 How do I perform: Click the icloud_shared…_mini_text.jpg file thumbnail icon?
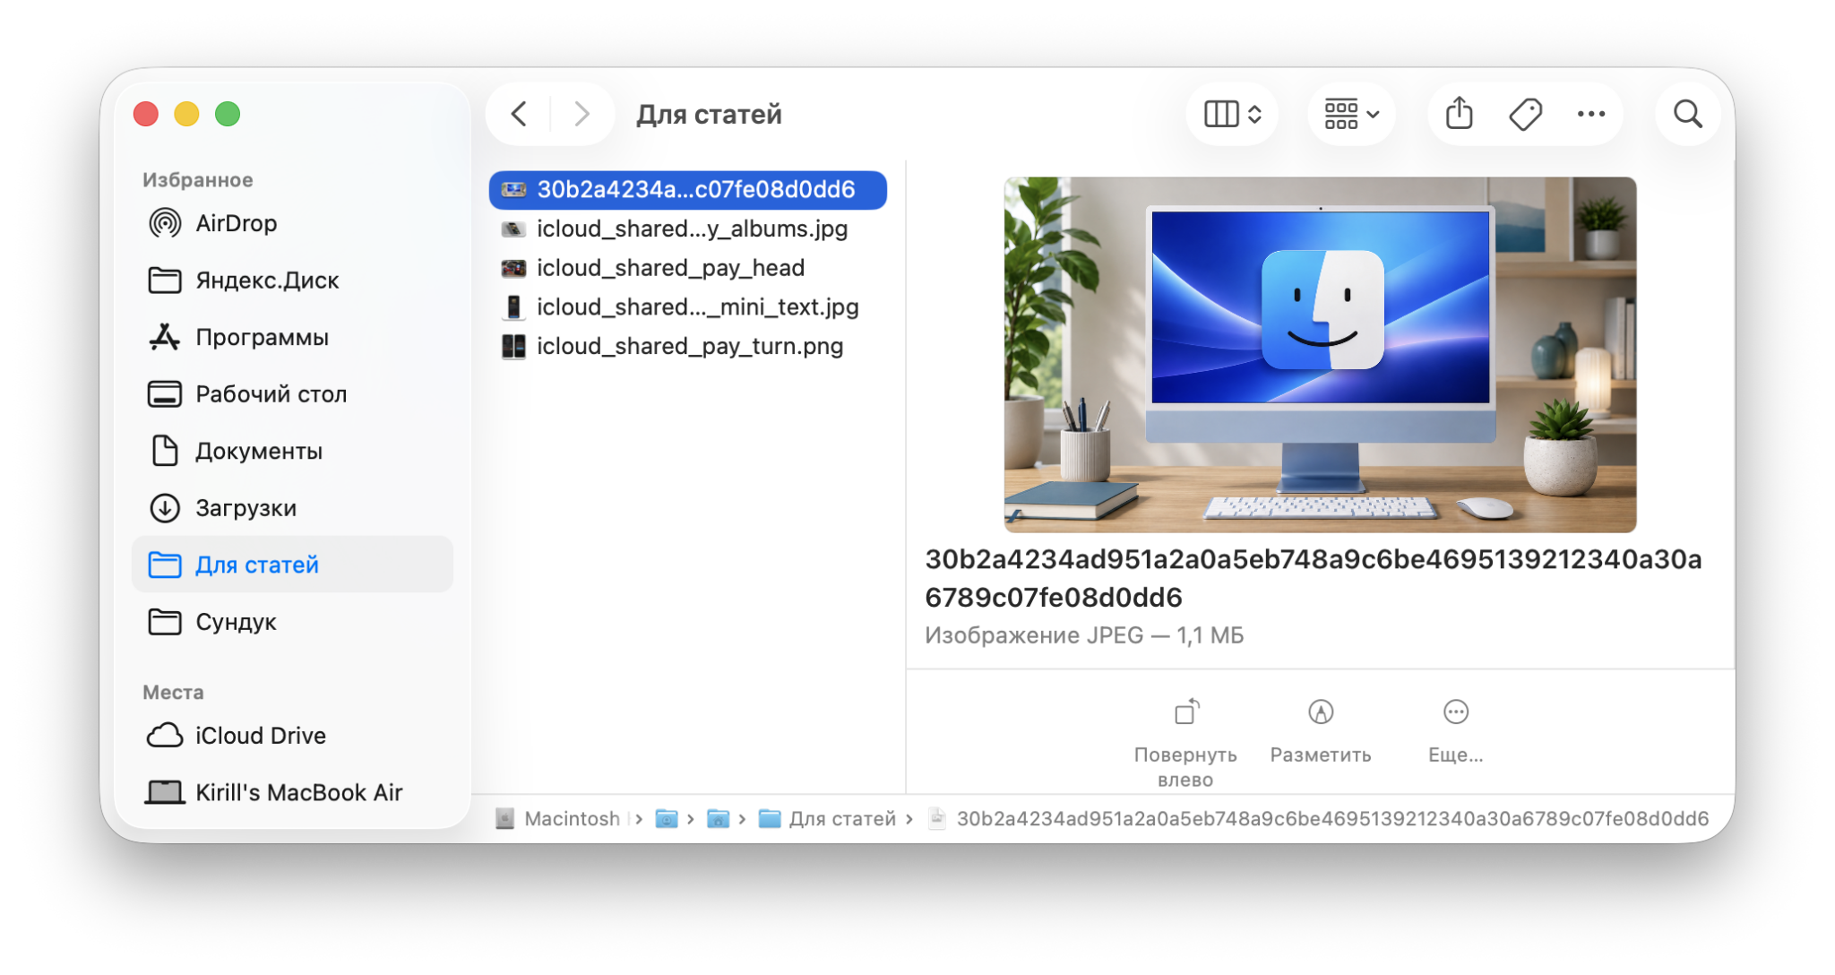click(513, 307)
